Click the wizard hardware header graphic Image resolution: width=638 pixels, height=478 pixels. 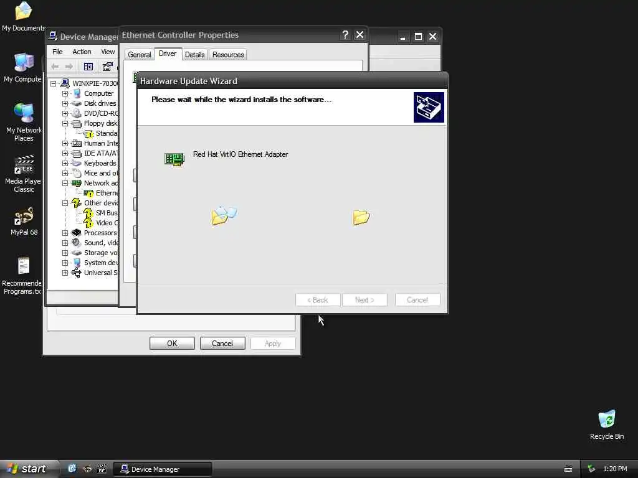pos(429,107)
